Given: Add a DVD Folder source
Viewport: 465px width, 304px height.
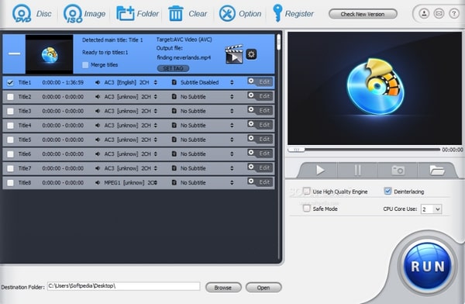Looking at the screenshot, I should click(125, 13).
